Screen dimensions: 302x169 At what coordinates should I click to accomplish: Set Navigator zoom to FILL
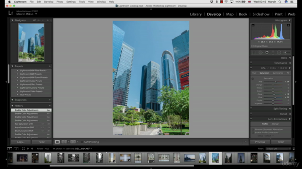click(39, 20)
